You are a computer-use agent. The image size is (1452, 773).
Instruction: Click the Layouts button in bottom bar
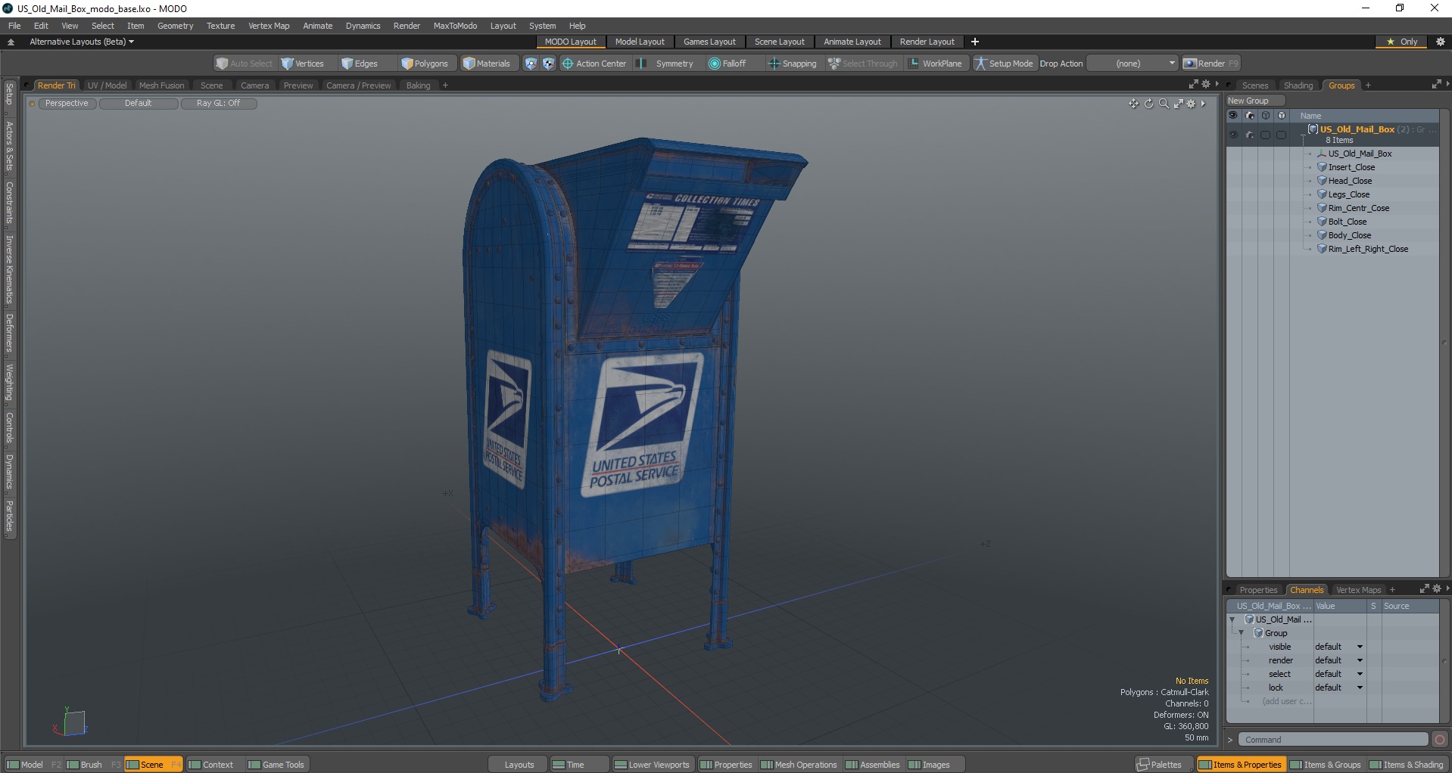point(519,765)
